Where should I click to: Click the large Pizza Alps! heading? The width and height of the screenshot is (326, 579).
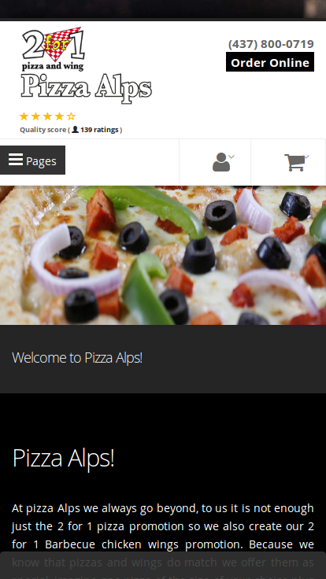(63, 458)
